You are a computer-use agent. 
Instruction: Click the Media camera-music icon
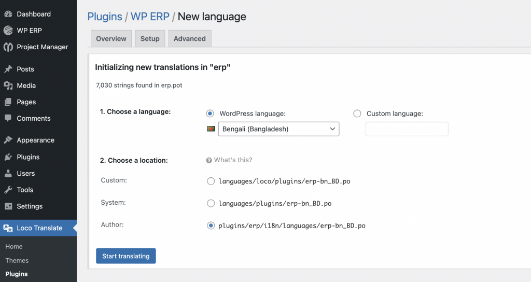[8, 86]
